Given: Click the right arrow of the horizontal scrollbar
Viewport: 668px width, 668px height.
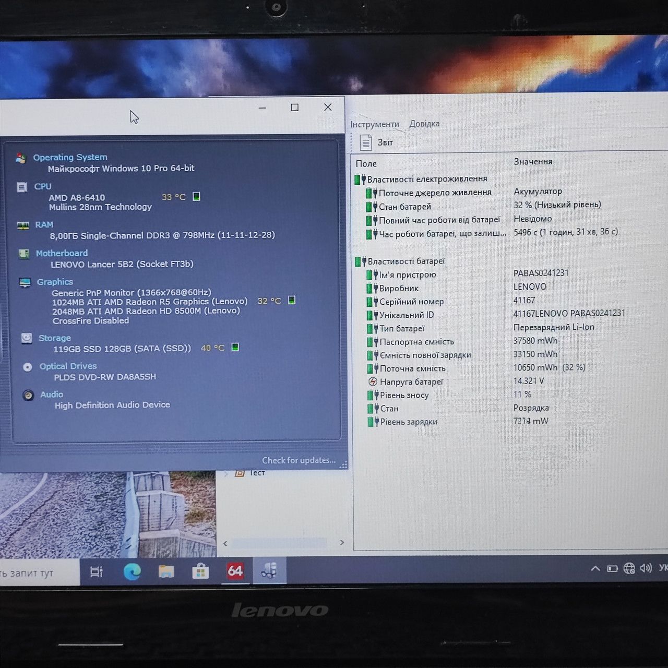Looking at the screenshot, I should 342,542.
